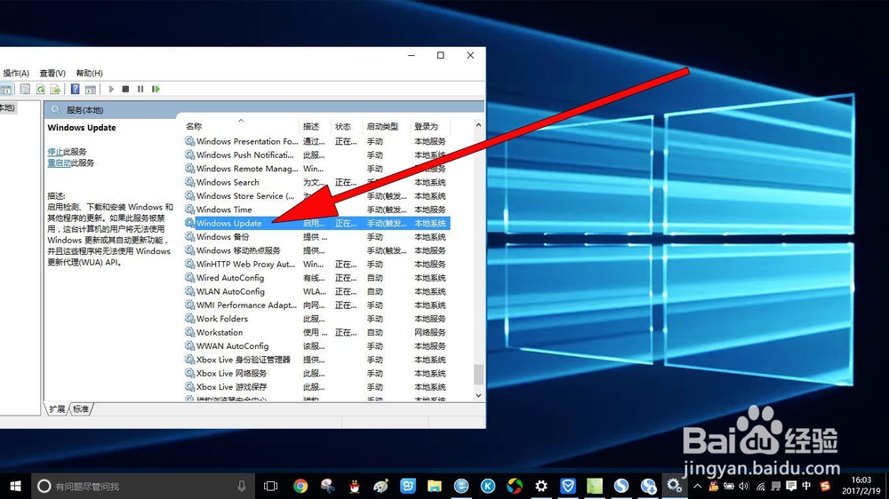Image resolution: width=889 pixels, height=499 pixels.
Task: Open the 操作(A) menu
Action: tap(15, 73)
